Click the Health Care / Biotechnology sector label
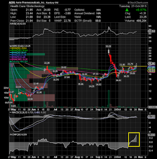This screenshot has height=159, width=157. (27, 6)
